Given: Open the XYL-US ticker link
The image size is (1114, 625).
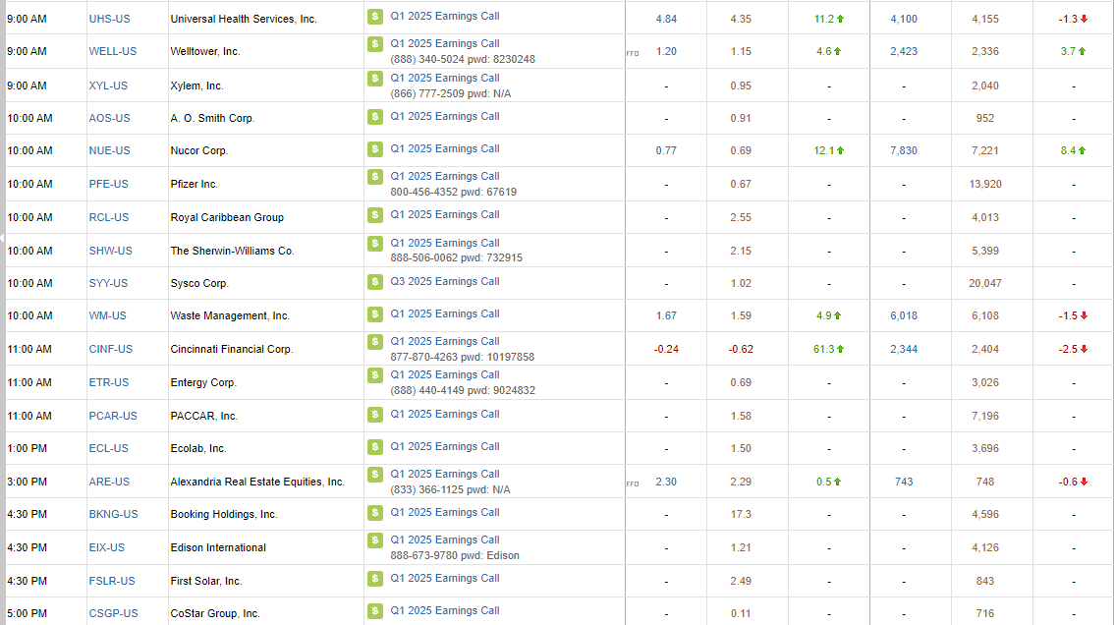Looking at the screenshot, I should coord(108,86).
